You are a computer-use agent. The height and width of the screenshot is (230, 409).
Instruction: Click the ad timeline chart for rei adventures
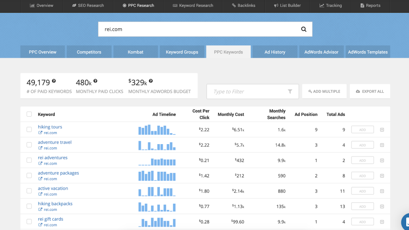(x=157, y=161)
